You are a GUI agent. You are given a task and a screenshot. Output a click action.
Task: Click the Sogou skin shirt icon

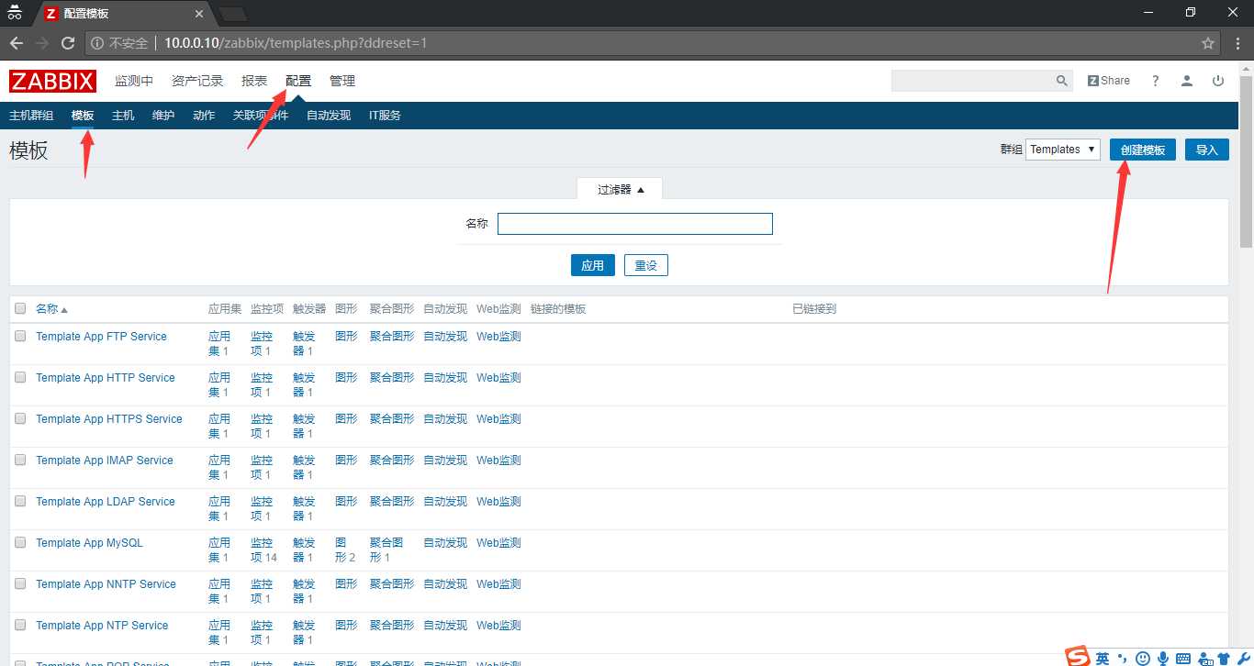(1224, 658)
